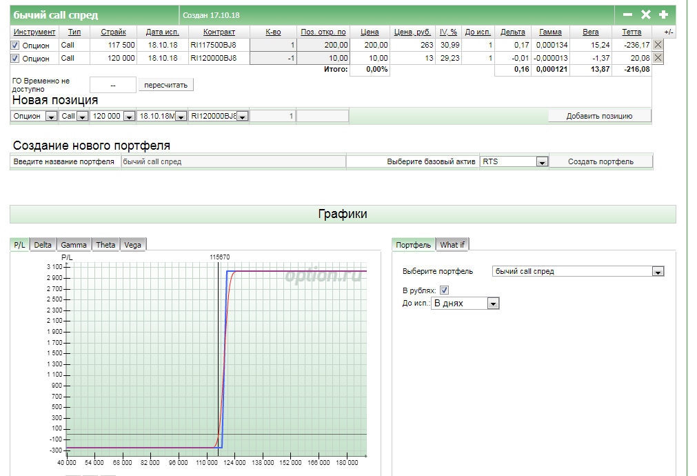Screen dimensions: 697x476
Task: Click the +/- column header
Action: click(x=668, y=32)
